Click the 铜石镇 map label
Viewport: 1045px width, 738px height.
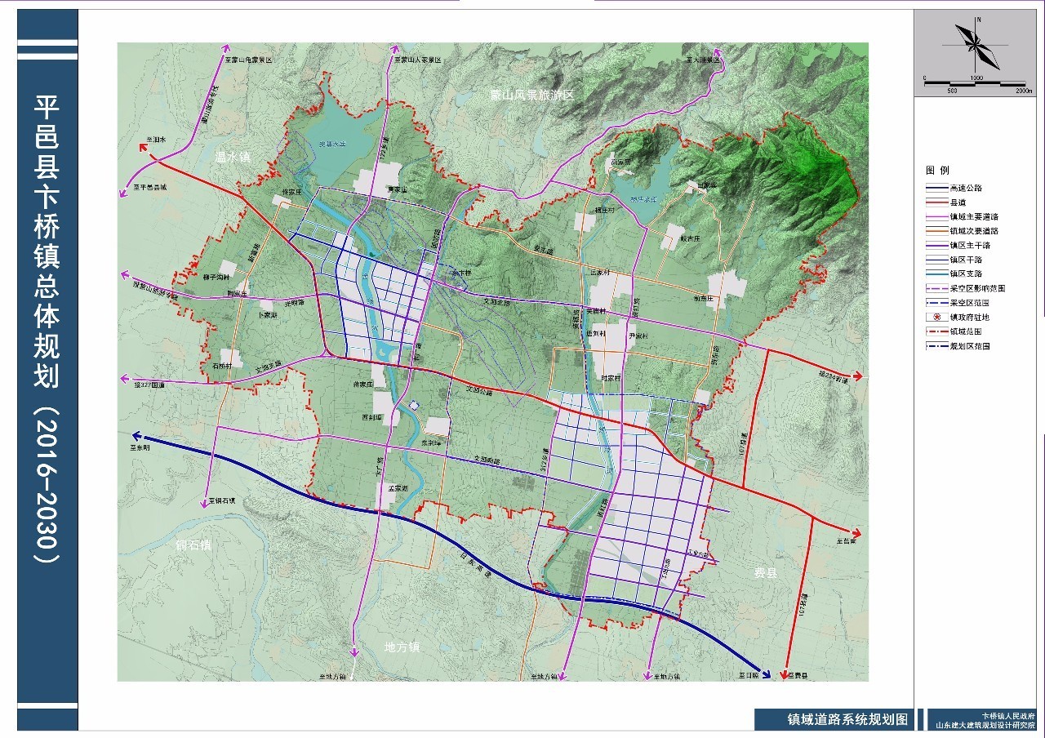(193, 545)
